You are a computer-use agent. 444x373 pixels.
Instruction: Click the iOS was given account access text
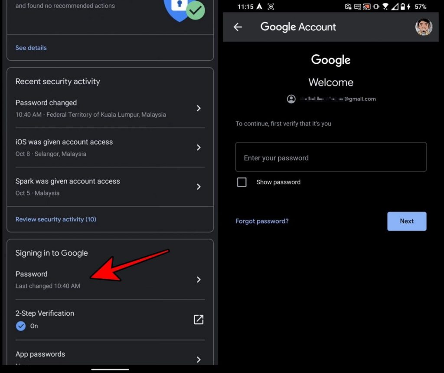click(x=64, y=142)
